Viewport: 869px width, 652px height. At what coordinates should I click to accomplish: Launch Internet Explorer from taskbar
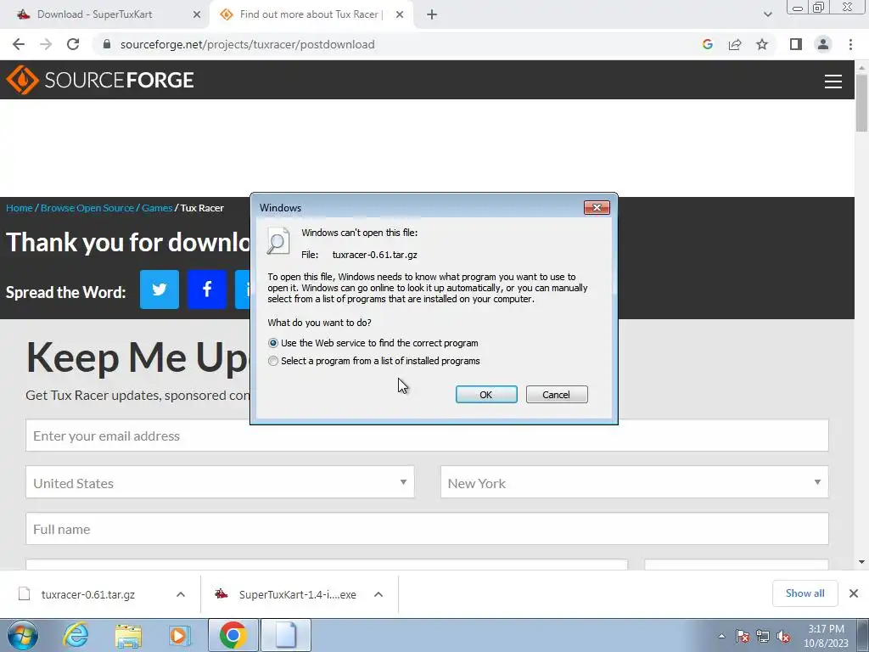tap(76, 635)
